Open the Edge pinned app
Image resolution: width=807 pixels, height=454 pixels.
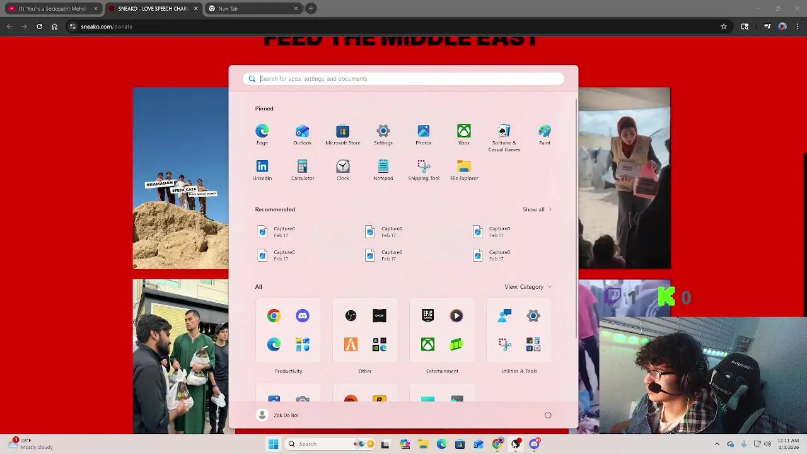tap(262, 135)
